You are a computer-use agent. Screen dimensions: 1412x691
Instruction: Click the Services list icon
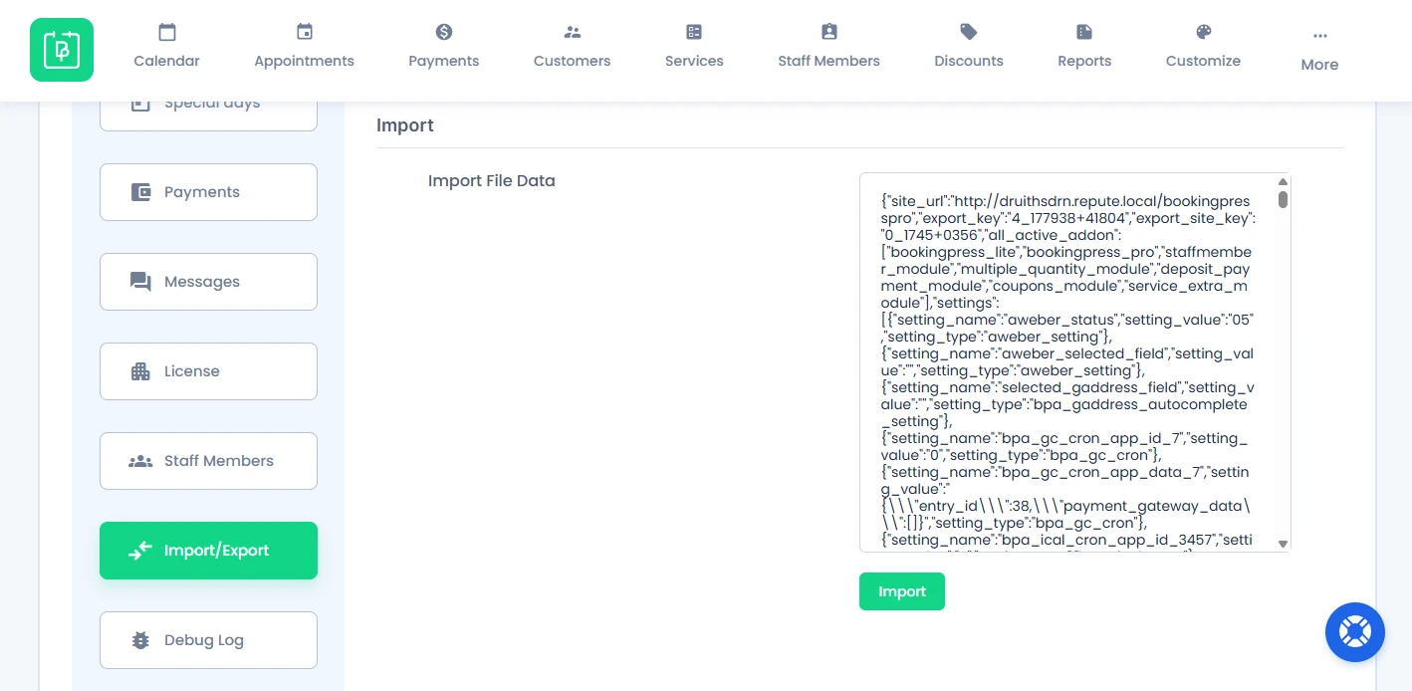pos(694,32)
